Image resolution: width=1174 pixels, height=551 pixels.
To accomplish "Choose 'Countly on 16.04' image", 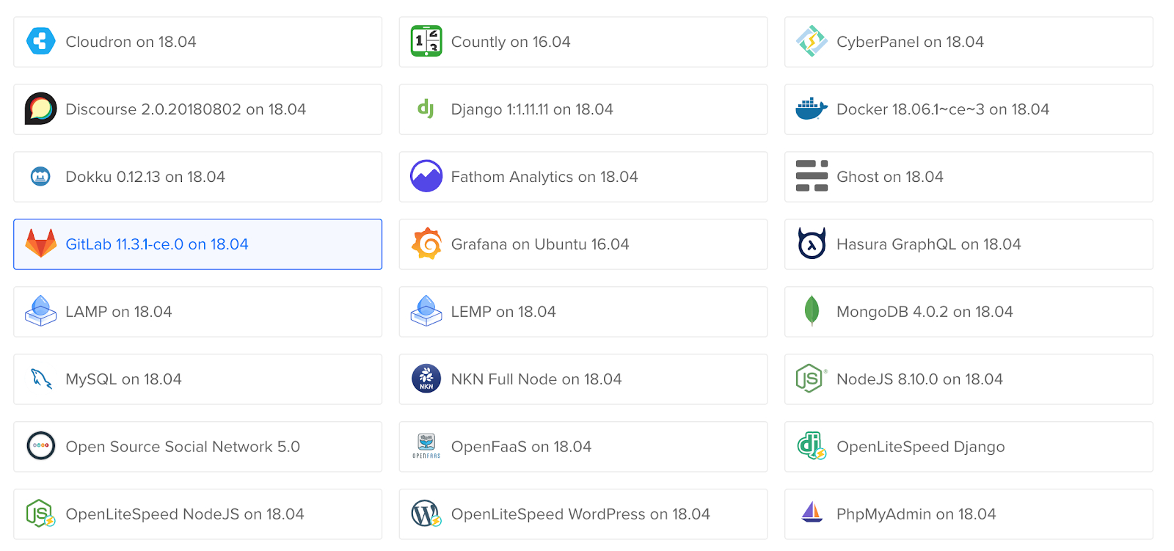I will [583, 42].
